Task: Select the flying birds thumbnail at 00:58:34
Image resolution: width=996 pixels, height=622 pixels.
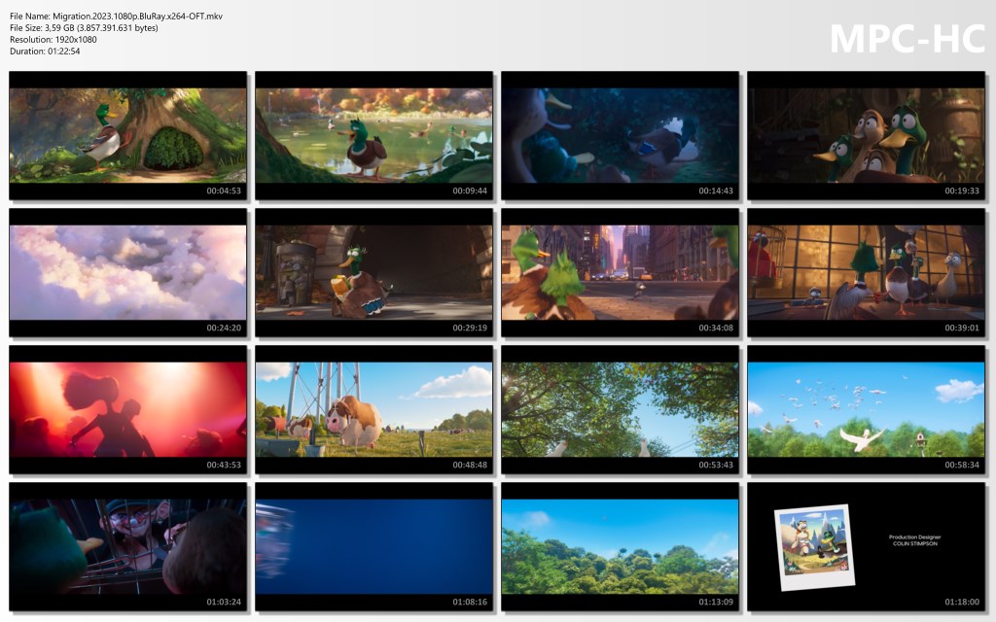Action: pyautogui.click(x=866, y=409)
